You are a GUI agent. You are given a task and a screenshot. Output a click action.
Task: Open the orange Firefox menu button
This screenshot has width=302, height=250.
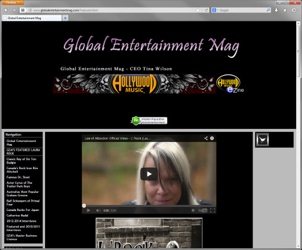(x=12, y=2)
